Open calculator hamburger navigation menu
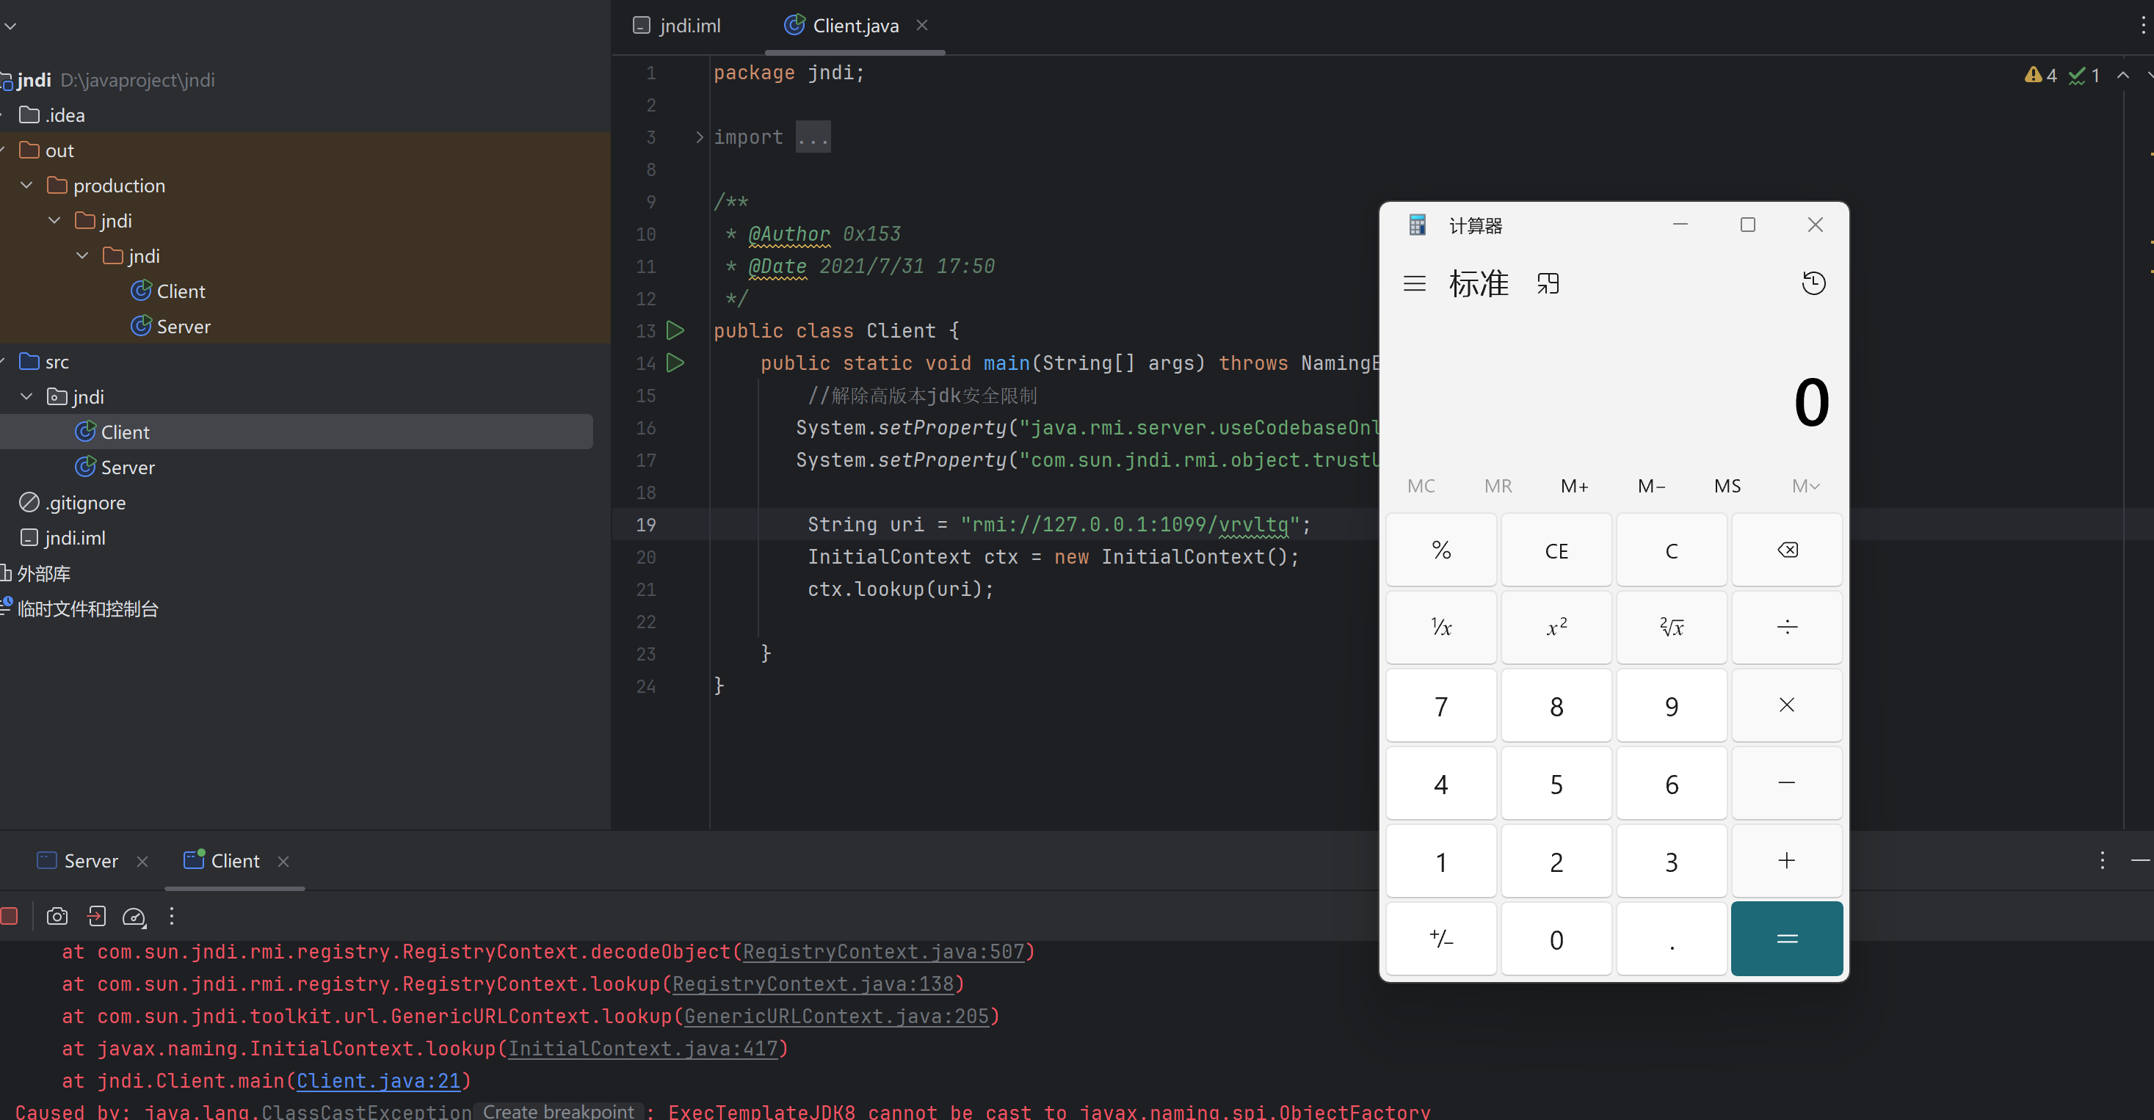 (1414, 283)
